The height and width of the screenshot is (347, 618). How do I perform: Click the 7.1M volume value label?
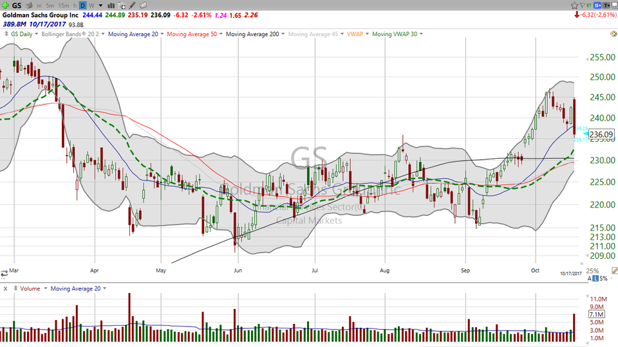(596, 314)
